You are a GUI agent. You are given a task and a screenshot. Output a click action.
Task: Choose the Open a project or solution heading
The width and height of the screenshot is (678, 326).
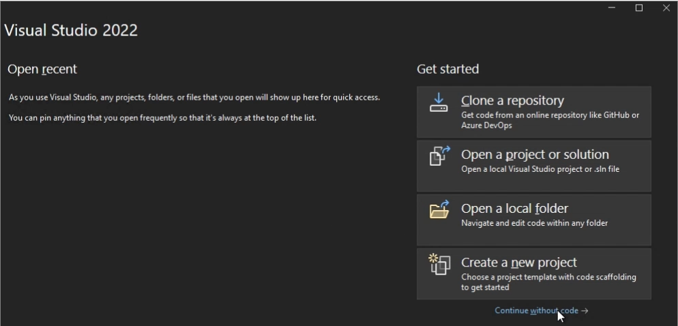[x=535, y=154]
